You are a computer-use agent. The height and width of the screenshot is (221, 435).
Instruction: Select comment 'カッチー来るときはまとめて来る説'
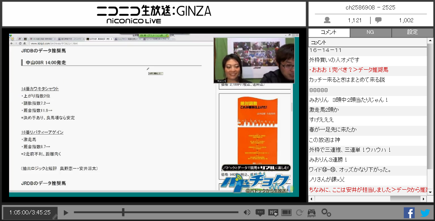(x=367, y=80)
